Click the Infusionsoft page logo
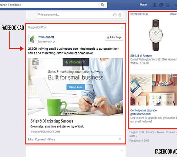177x157 pixels. click(x=32, y=40)
